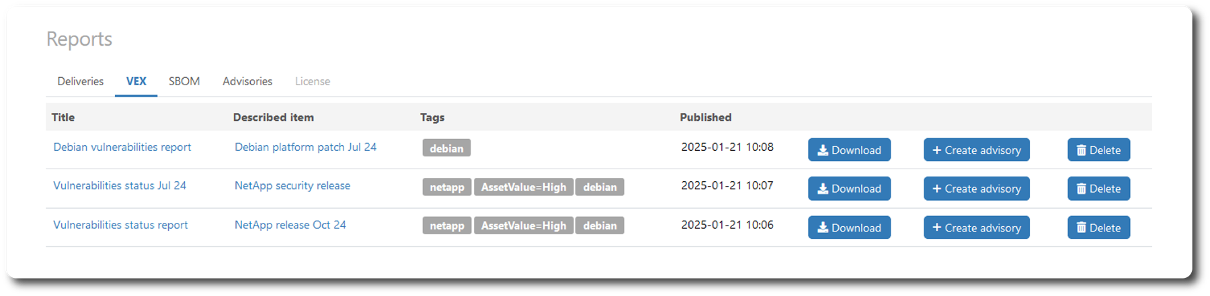Create advisory for Debian vulnerabilities report
This screenshot has height=296, width=1210.
(x=976, y=150)
